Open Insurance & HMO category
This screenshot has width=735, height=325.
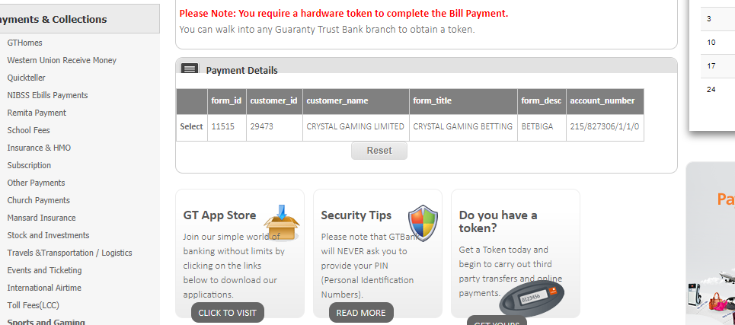(x=39, y=148)
